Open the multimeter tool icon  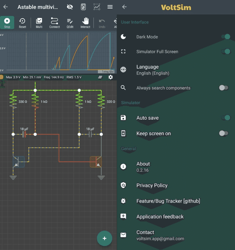83,7
